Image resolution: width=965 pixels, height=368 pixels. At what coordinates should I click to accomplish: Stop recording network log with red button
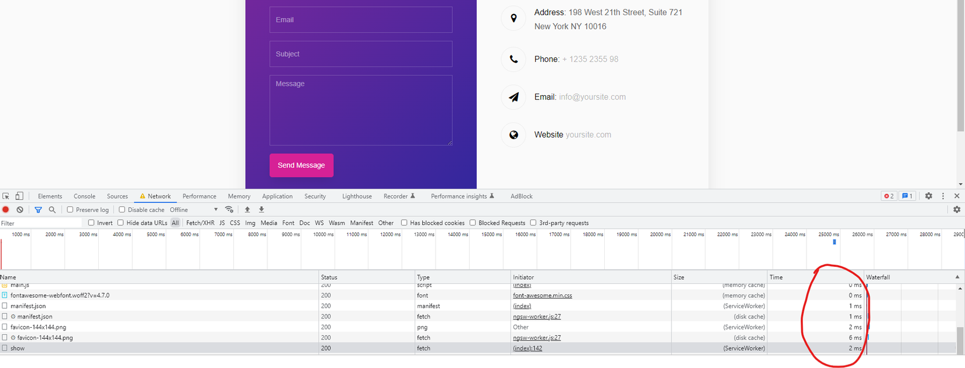6,210
